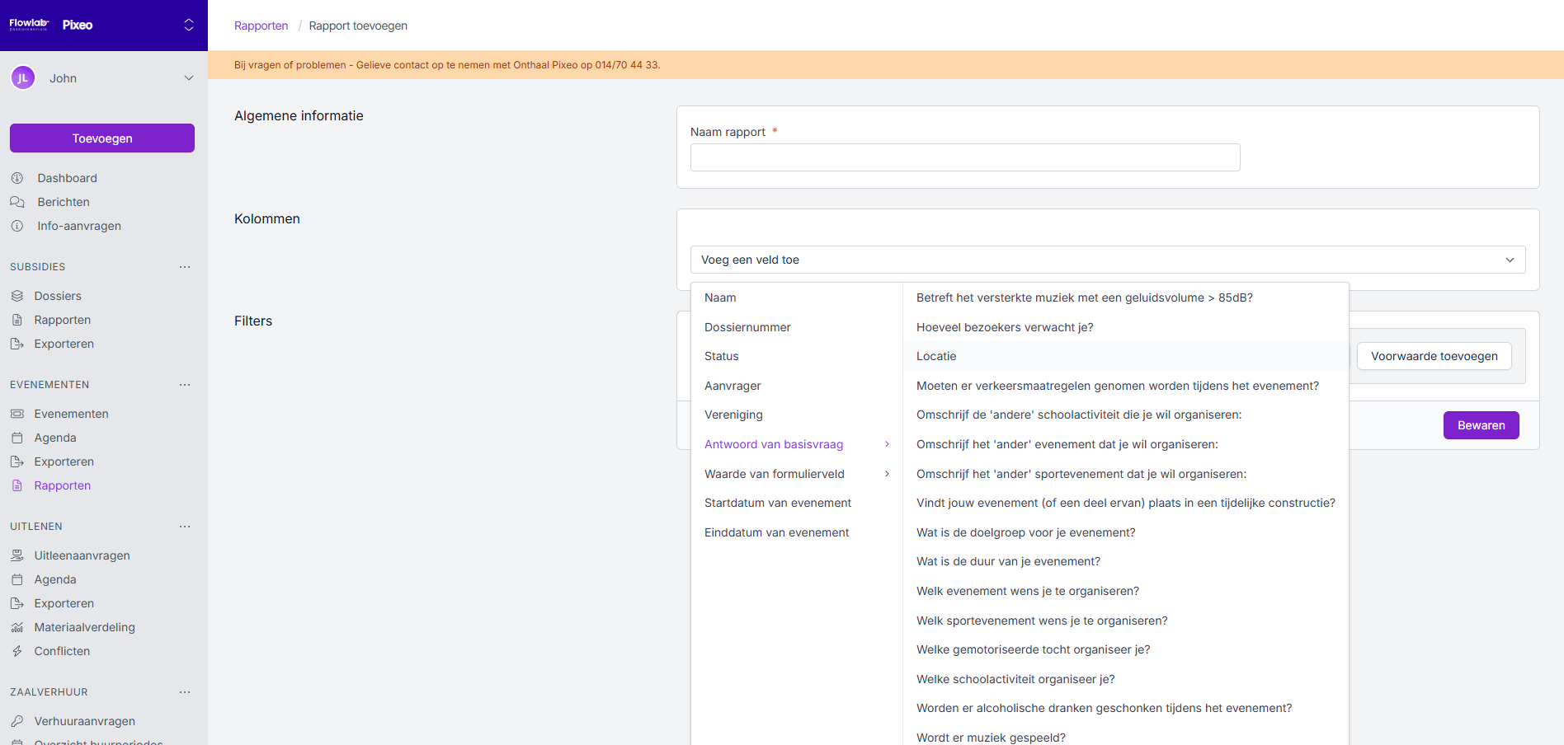Choose 'Dossiernummer' field option
Screen dimensions: 1564x745
pyautogui.click(x=747, y=327)
